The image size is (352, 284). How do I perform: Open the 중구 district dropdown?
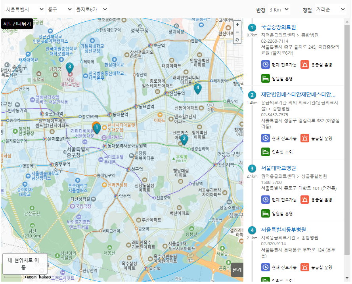pyautogui.click(x=60, y=9)
